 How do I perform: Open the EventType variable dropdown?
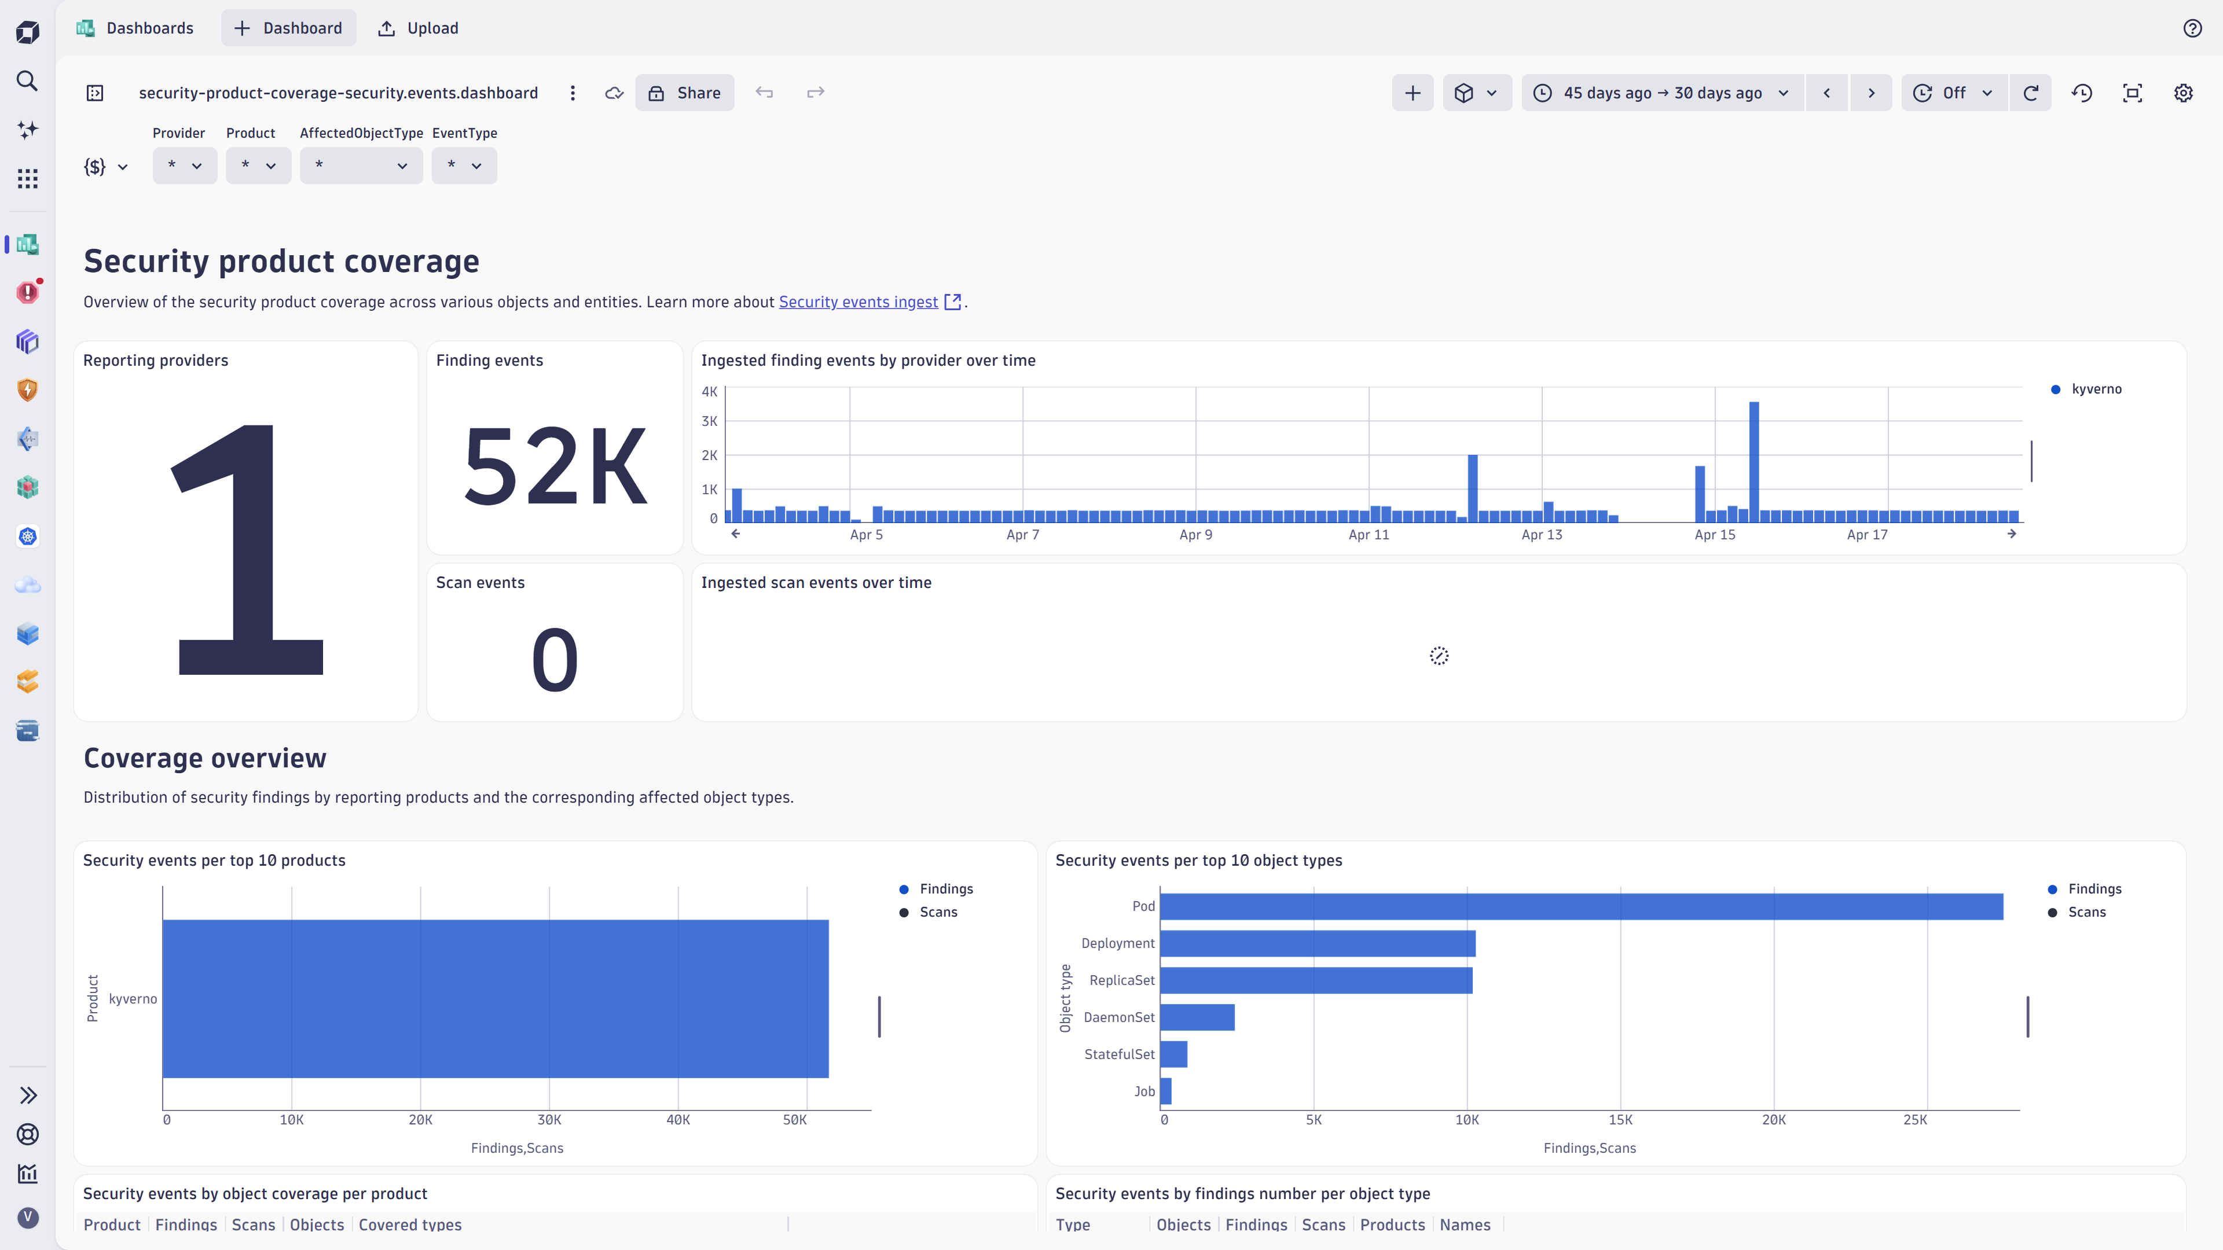coord(464,166)
